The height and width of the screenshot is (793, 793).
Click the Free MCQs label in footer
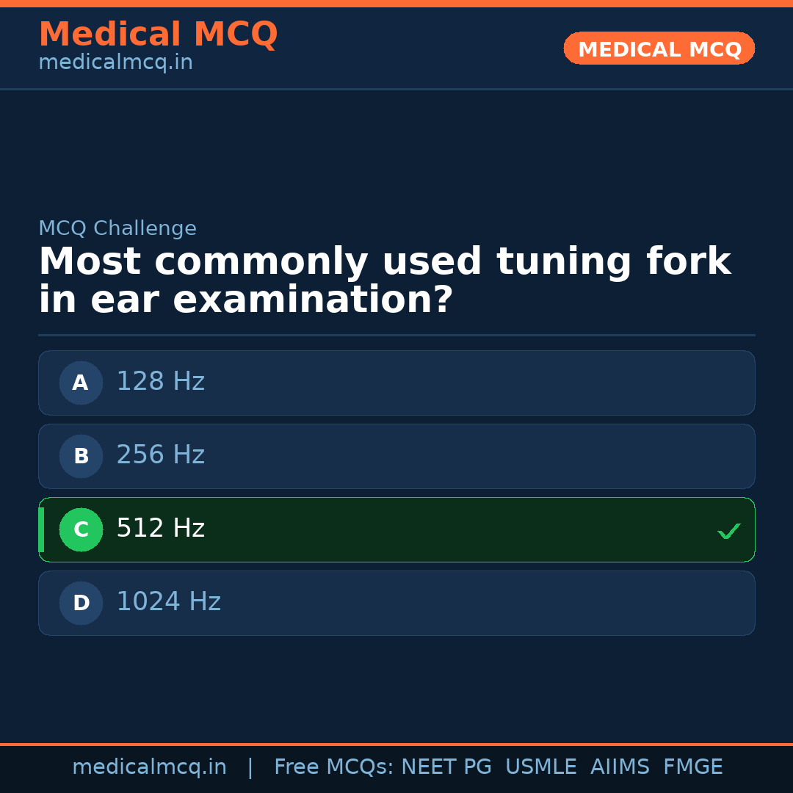point(333,767)
